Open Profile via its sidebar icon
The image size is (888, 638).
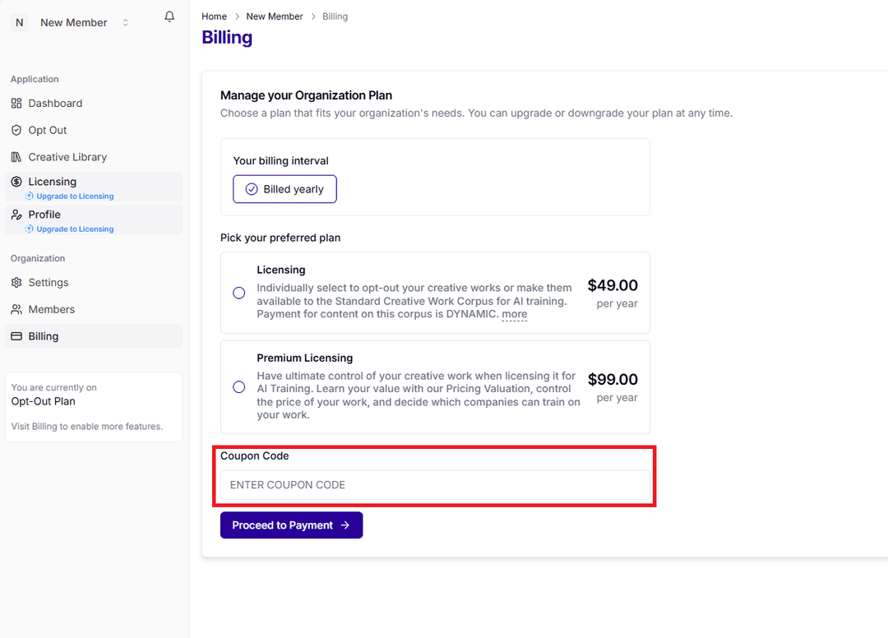click(x=17, y=214)
